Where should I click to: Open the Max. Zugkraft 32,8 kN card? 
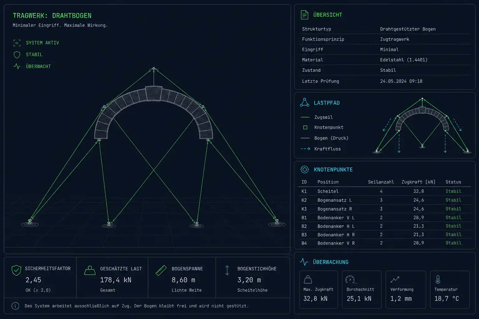coord(318,290)
